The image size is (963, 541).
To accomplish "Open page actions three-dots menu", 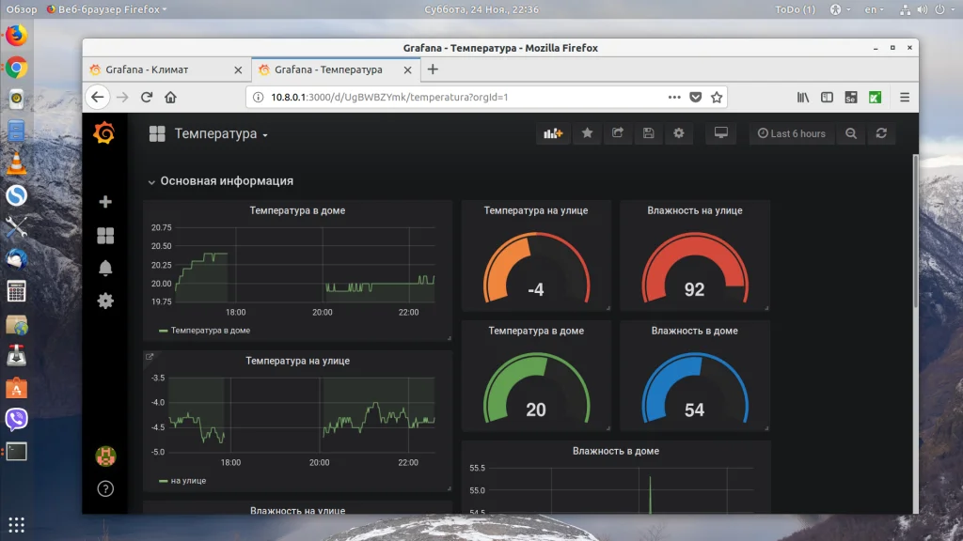I will tap(674, 97).
